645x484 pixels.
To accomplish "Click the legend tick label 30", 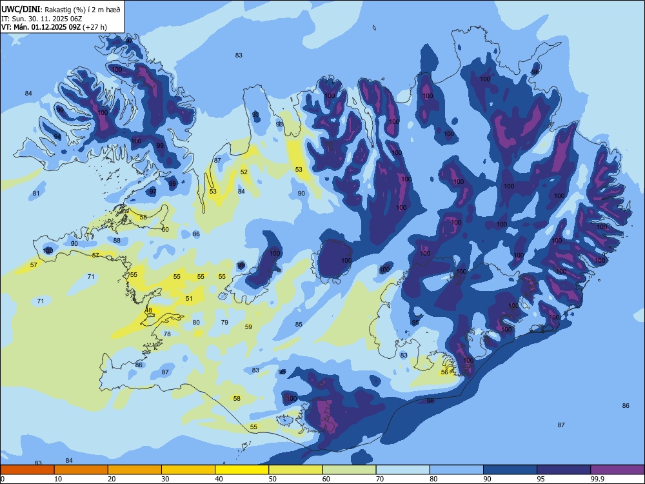I will (x=165, y=479).
